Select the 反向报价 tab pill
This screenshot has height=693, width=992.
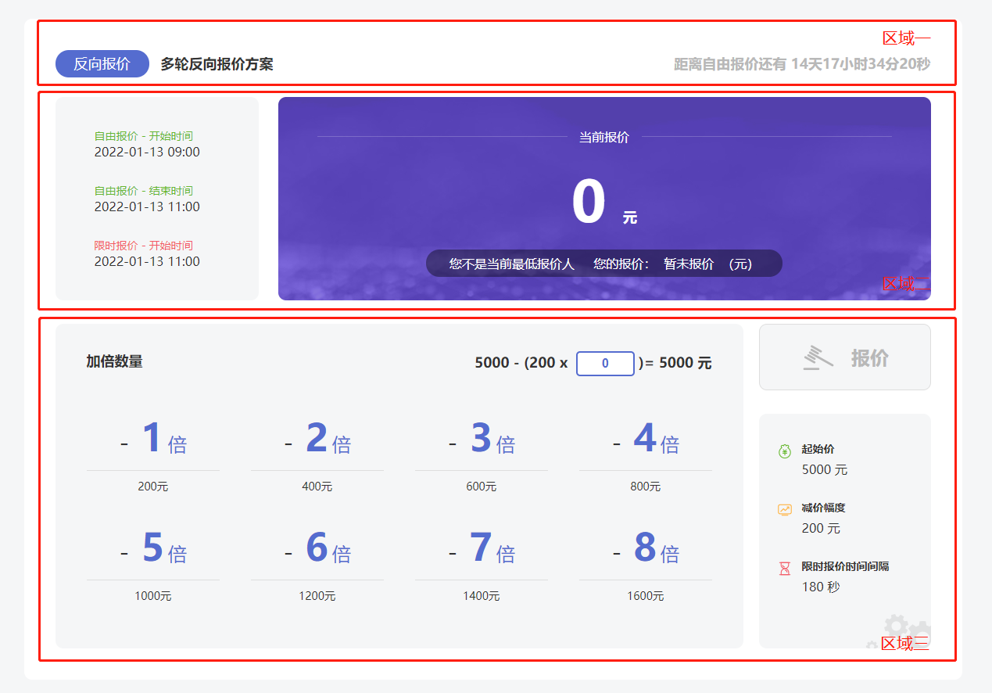point(102,64)
